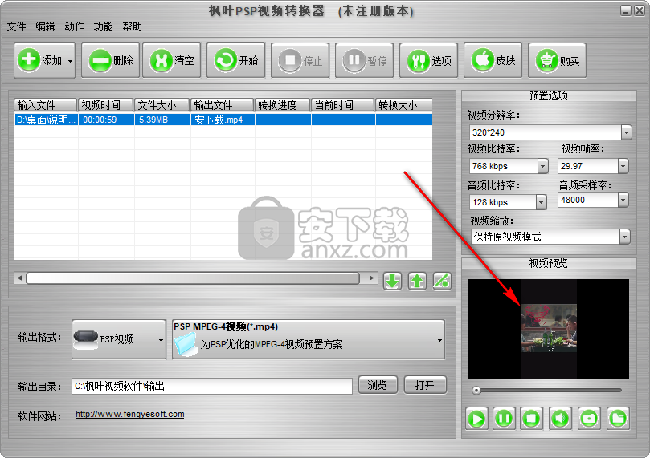Image resolution: width=650 pixels, height=458 pixels.
Task: Click the file list scrollbar right arrow
Action: [x=372, y=278]
